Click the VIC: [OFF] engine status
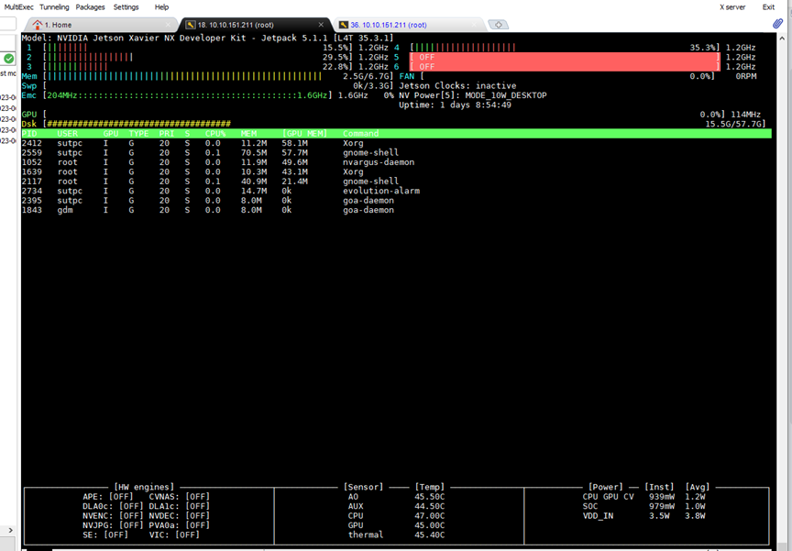This screenshot has width=792, height=551. [x=174, y=534]
